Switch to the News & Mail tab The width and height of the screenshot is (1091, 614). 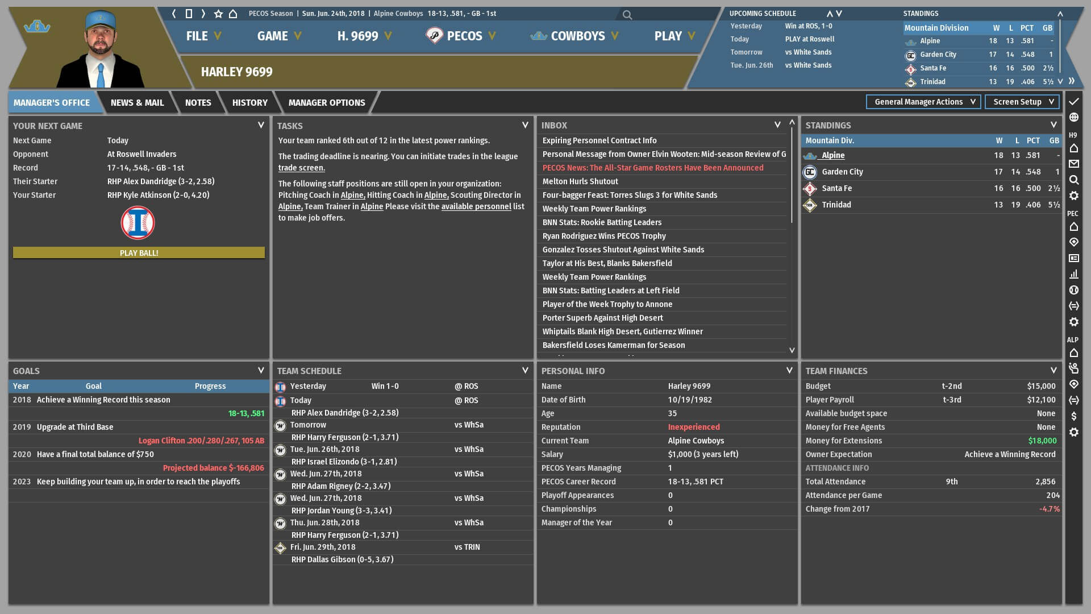(137, 102)
